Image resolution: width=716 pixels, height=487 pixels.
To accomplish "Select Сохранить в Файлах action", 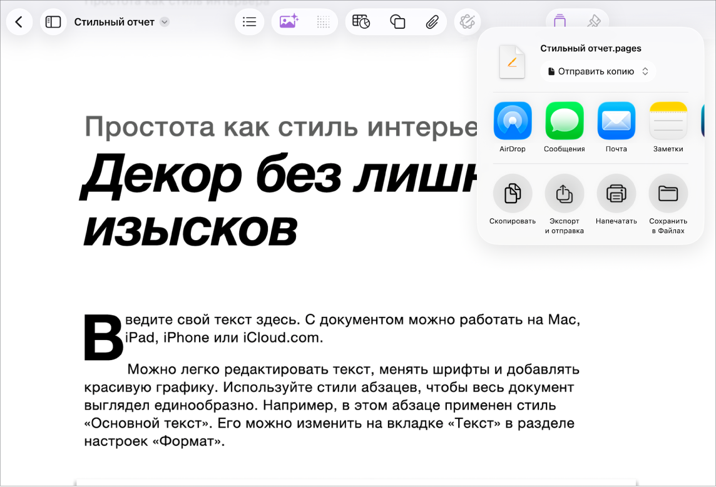I will pos(668,204).
